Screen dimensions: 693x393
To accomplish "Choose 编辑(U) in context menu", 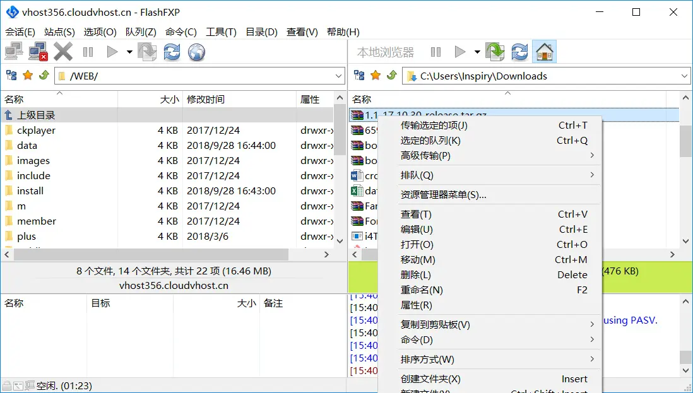I will coord(490,229).
